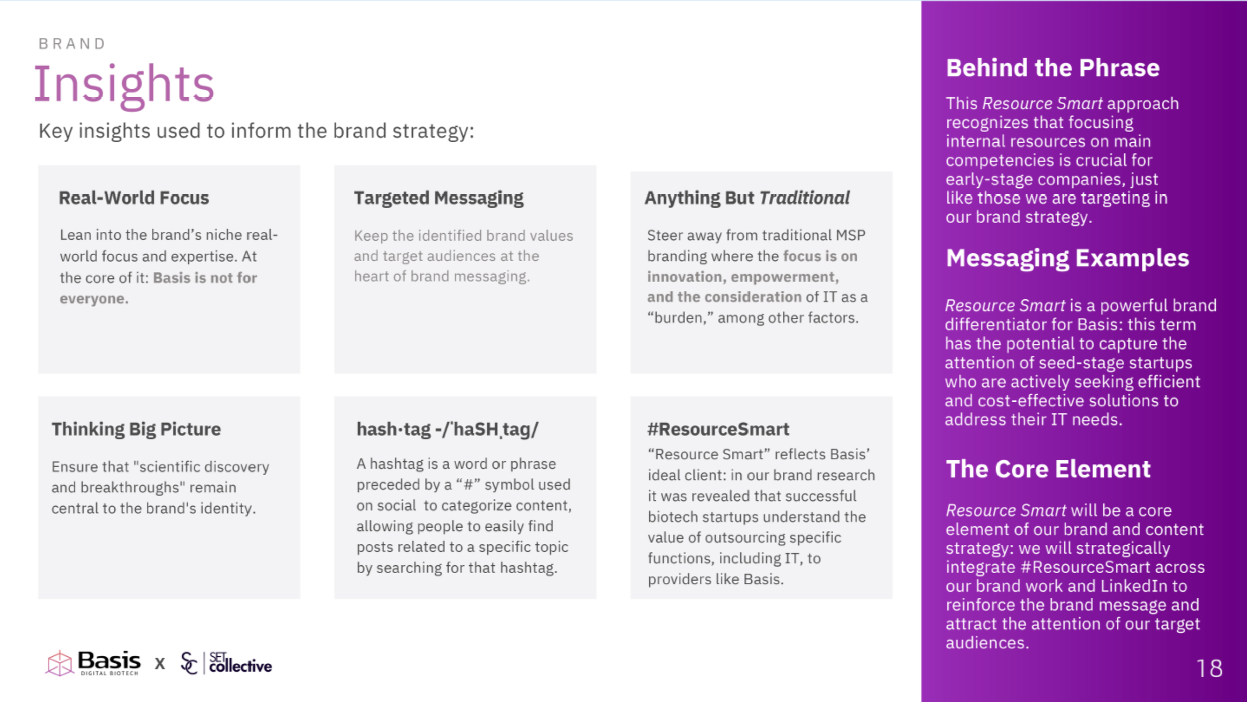Click the SET collective wordmark
Screen dimensions: 1247x702
240,663
